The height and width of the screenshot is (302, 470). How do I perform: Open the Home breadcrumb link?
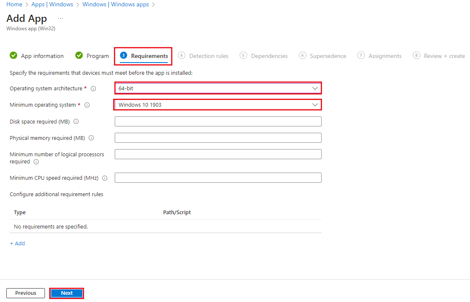click(14, 4)
